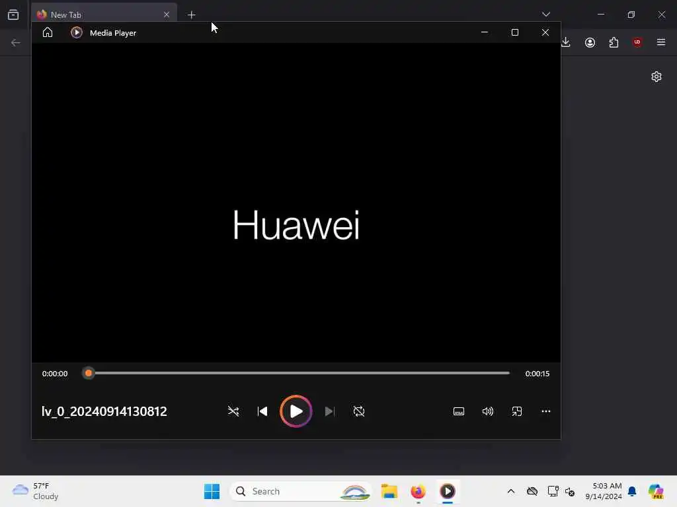Screen dimensions: 677x507
Task: Open the Windows Start menu
Action: [x=212, y=491]
